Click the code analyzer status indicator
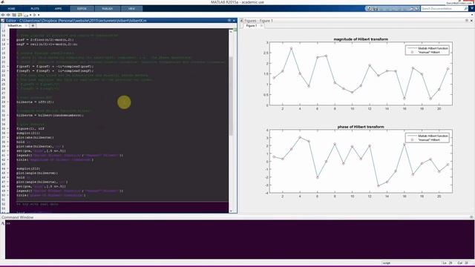 pyautogui.click(x=235, y=30)
